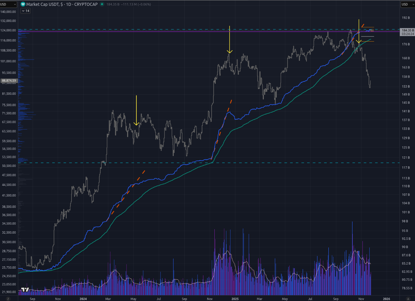Toggle auto scale with the A button
Image resolution: width=415 pixels, height=301 pixels.
click(x=408, y=299)
